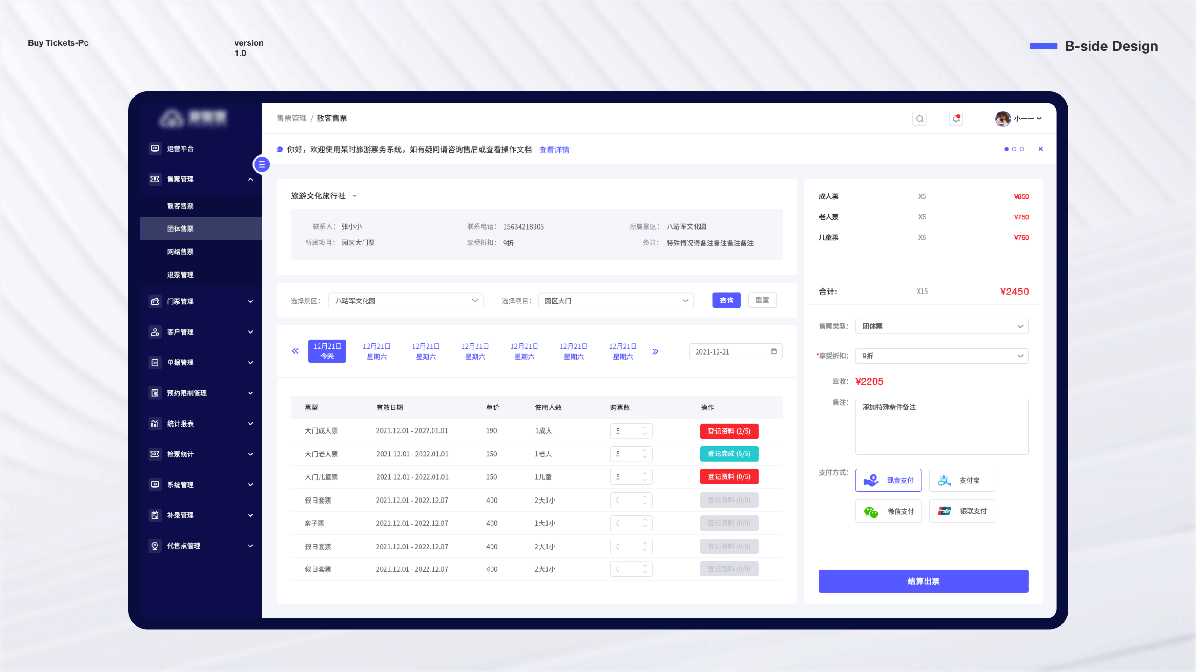
Task: Click the 售票管理 breadcrumb link
Action: coord(292,119)
